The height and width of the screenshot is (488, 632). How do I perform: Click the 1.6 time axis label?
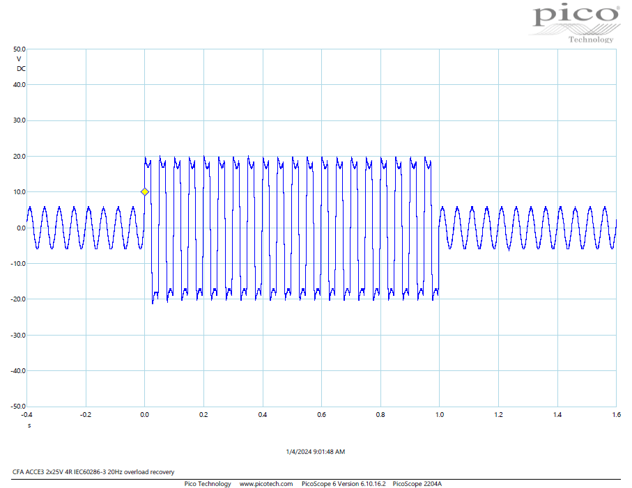pyautogui.click(x=616, y=415)
